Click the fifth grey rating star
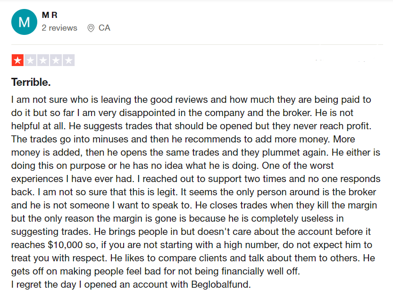The image size is (393, 291). (68, 60)
